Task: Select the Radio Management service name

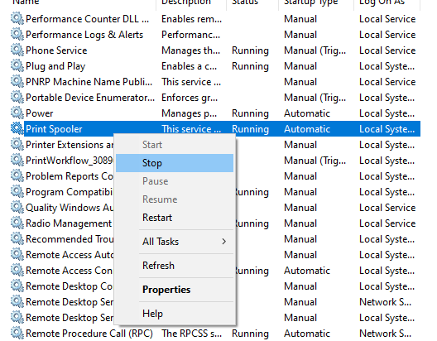Action: pyautogui.click(x=69, y=223)
